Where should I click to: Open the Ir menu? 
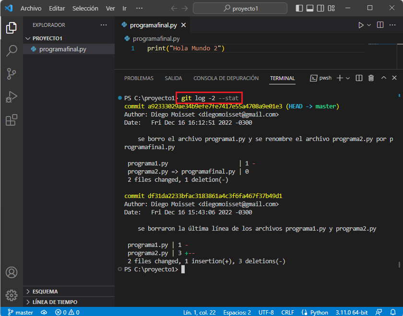(124, 9)
